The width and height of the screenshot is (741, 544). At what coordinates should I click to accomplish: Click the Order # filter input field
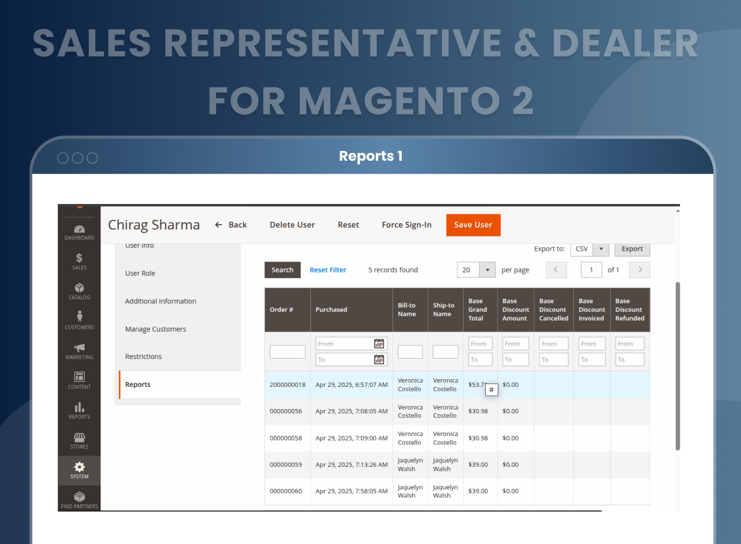(287, 352)
